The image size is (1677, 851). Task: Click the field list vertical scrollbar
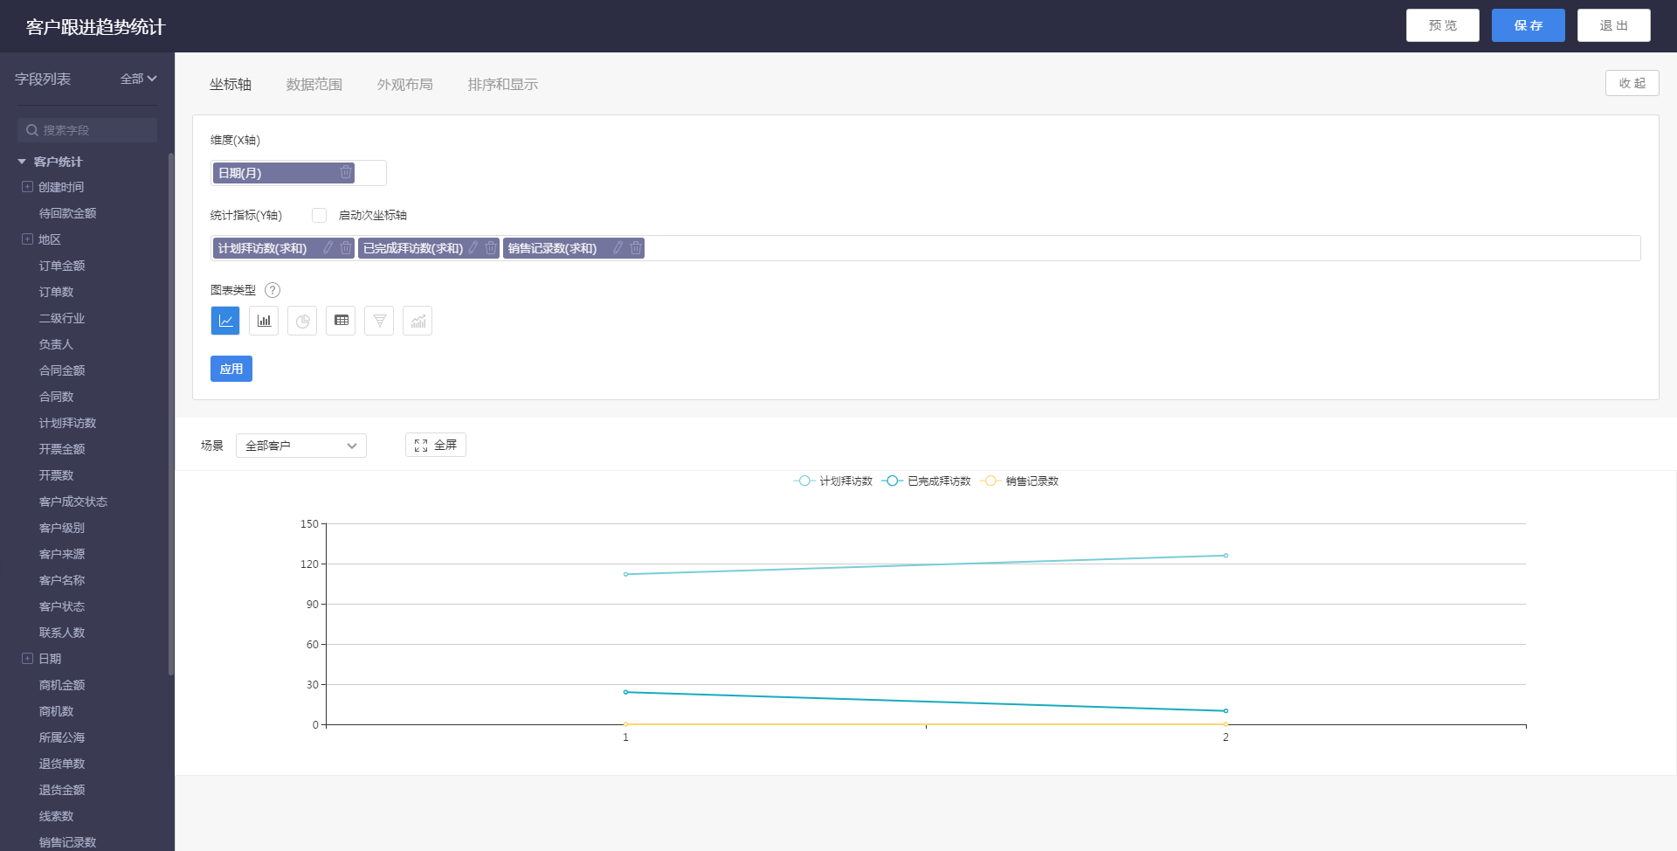[171, 413]
